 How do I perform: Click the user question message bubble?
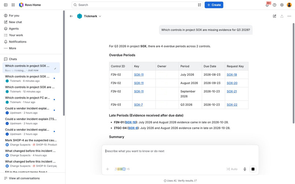click(206, 30)
